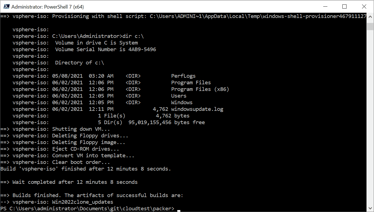Viewport: 374px width, 212px height.
Task: Click the 'Convert VM into template...' line
Action: click(93, 156)
